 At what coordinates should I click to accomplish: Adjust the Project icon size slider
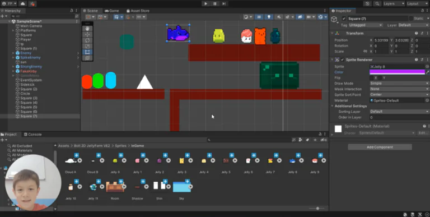click(317, 209)
